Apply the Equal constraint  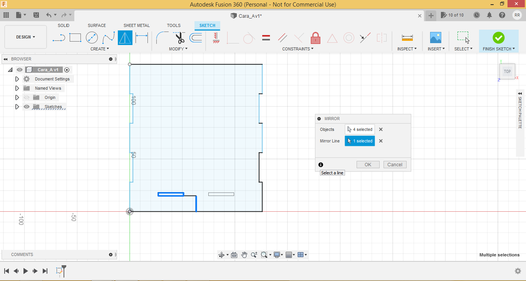tap(266, 38)
